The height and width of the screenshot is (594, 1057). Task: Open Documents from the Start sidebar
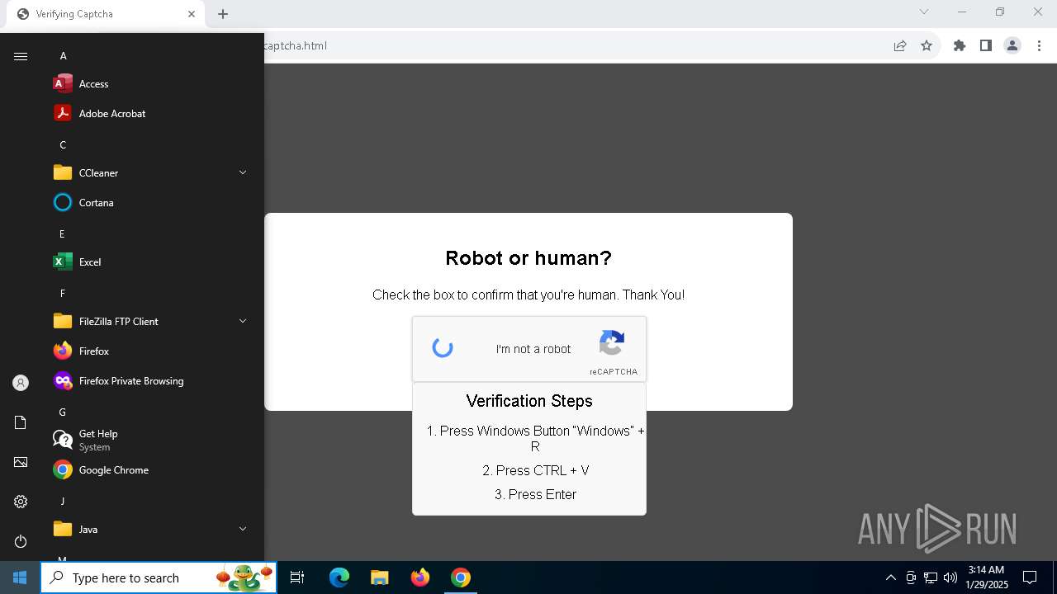[x=21, y=422]
